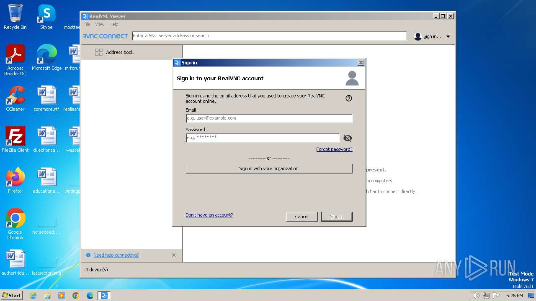Viewport: 536px width, 301px height.
Task: Minimize the RealVNC Viewer window
Action: (x=436, y=16)
